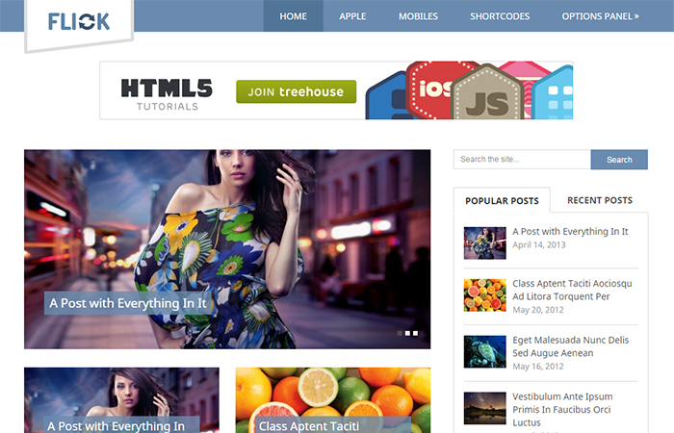Viewport: 674px width, 433px height.
Task: Open Vestibulum Ante Ipsum Primis sidebar link
Action: pyautogui.click(x=562, y=409)
